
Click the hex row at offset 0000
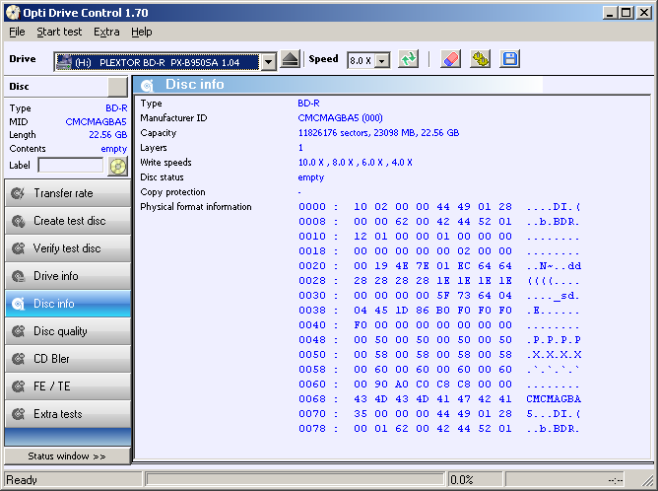(439, 207)
